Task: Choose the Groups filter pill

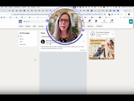Action: pyautogui.click(x=41, y=26)
